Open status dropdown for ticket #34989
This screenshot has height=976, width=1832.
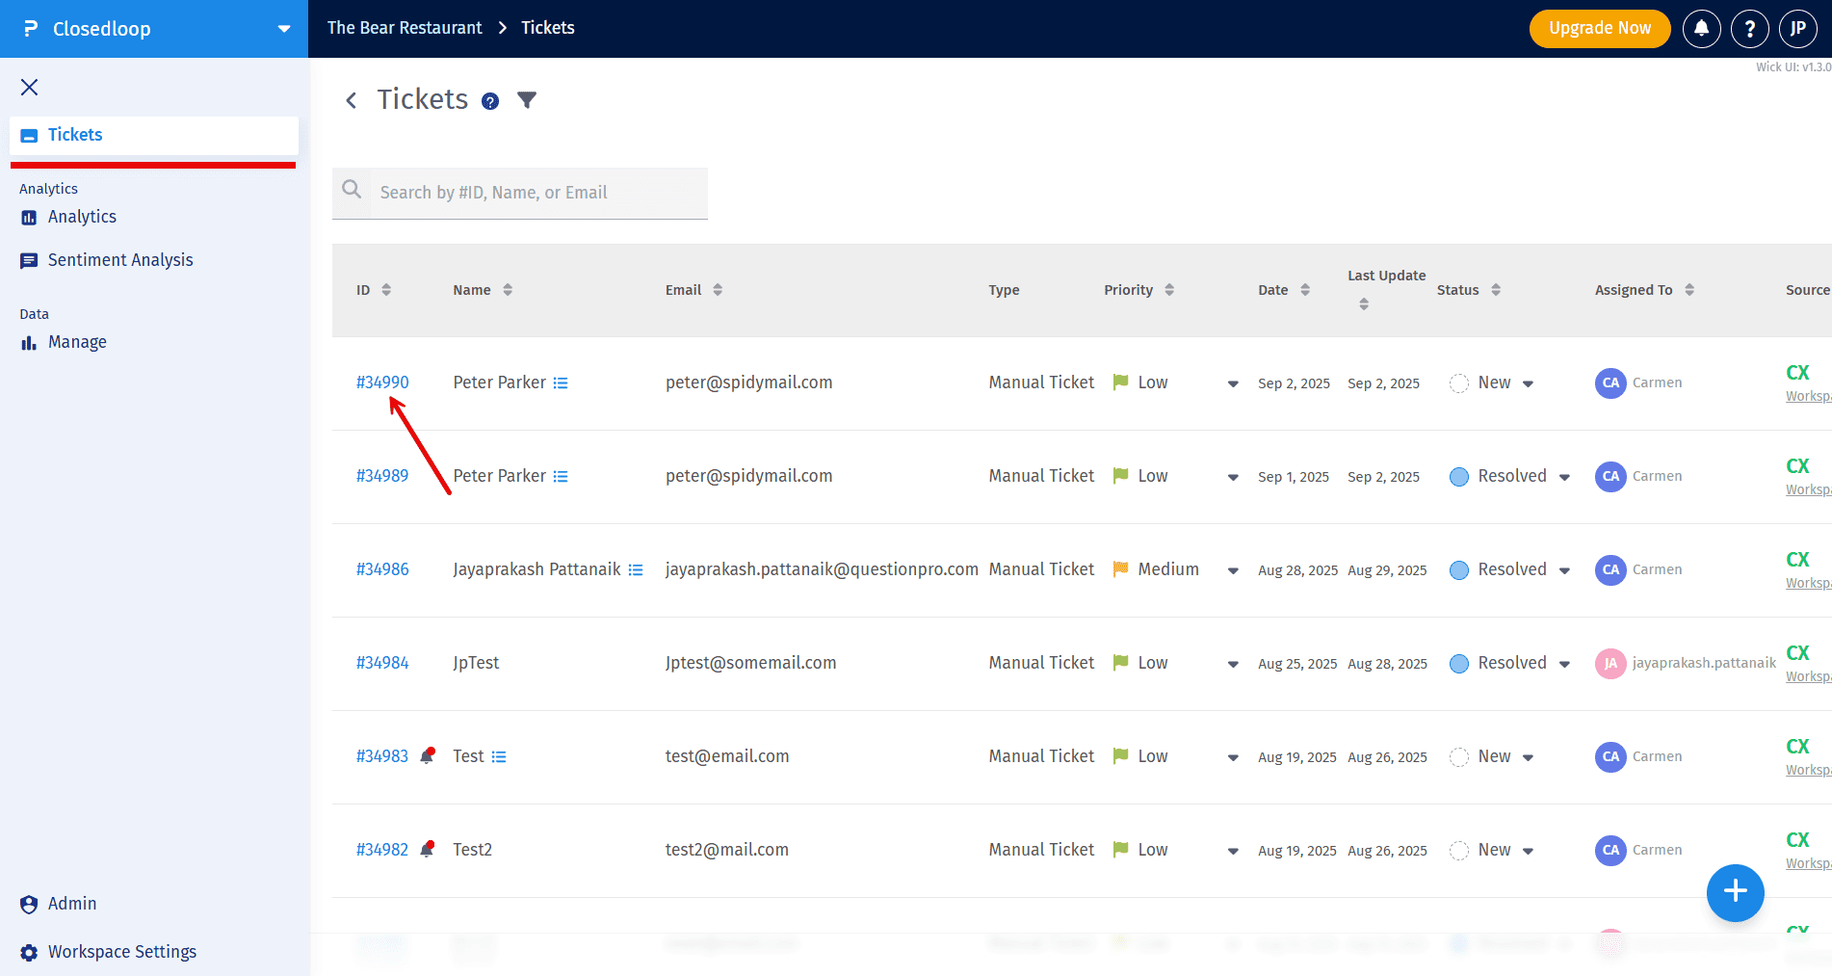(1564, 477)
